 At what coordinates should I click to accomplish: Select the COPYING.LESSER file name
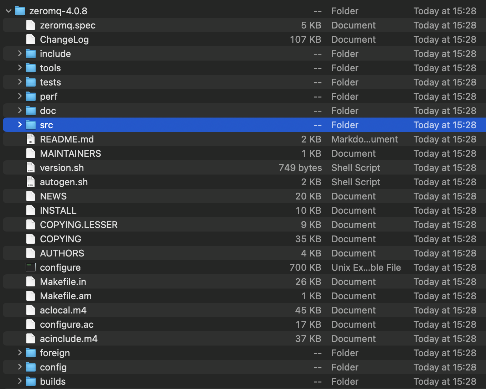point(79,225)
